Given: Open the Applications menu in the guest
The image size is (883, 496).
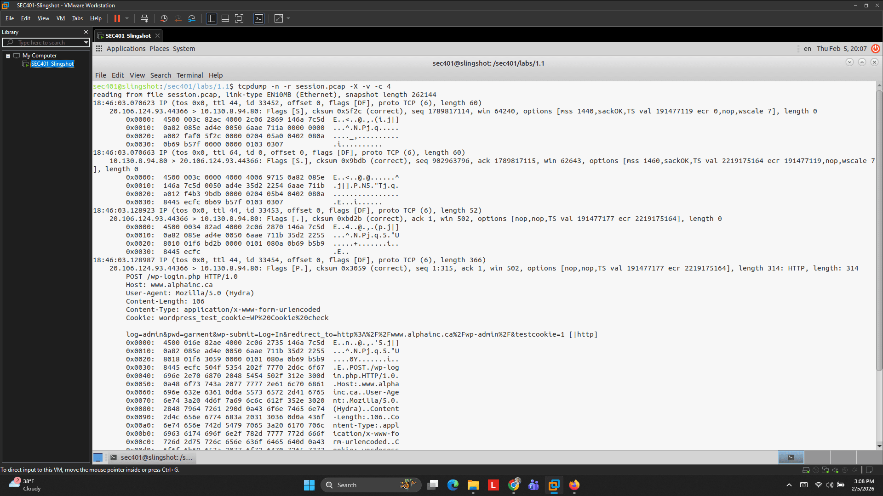Looking at the screenshot, I should pos(126,48).
